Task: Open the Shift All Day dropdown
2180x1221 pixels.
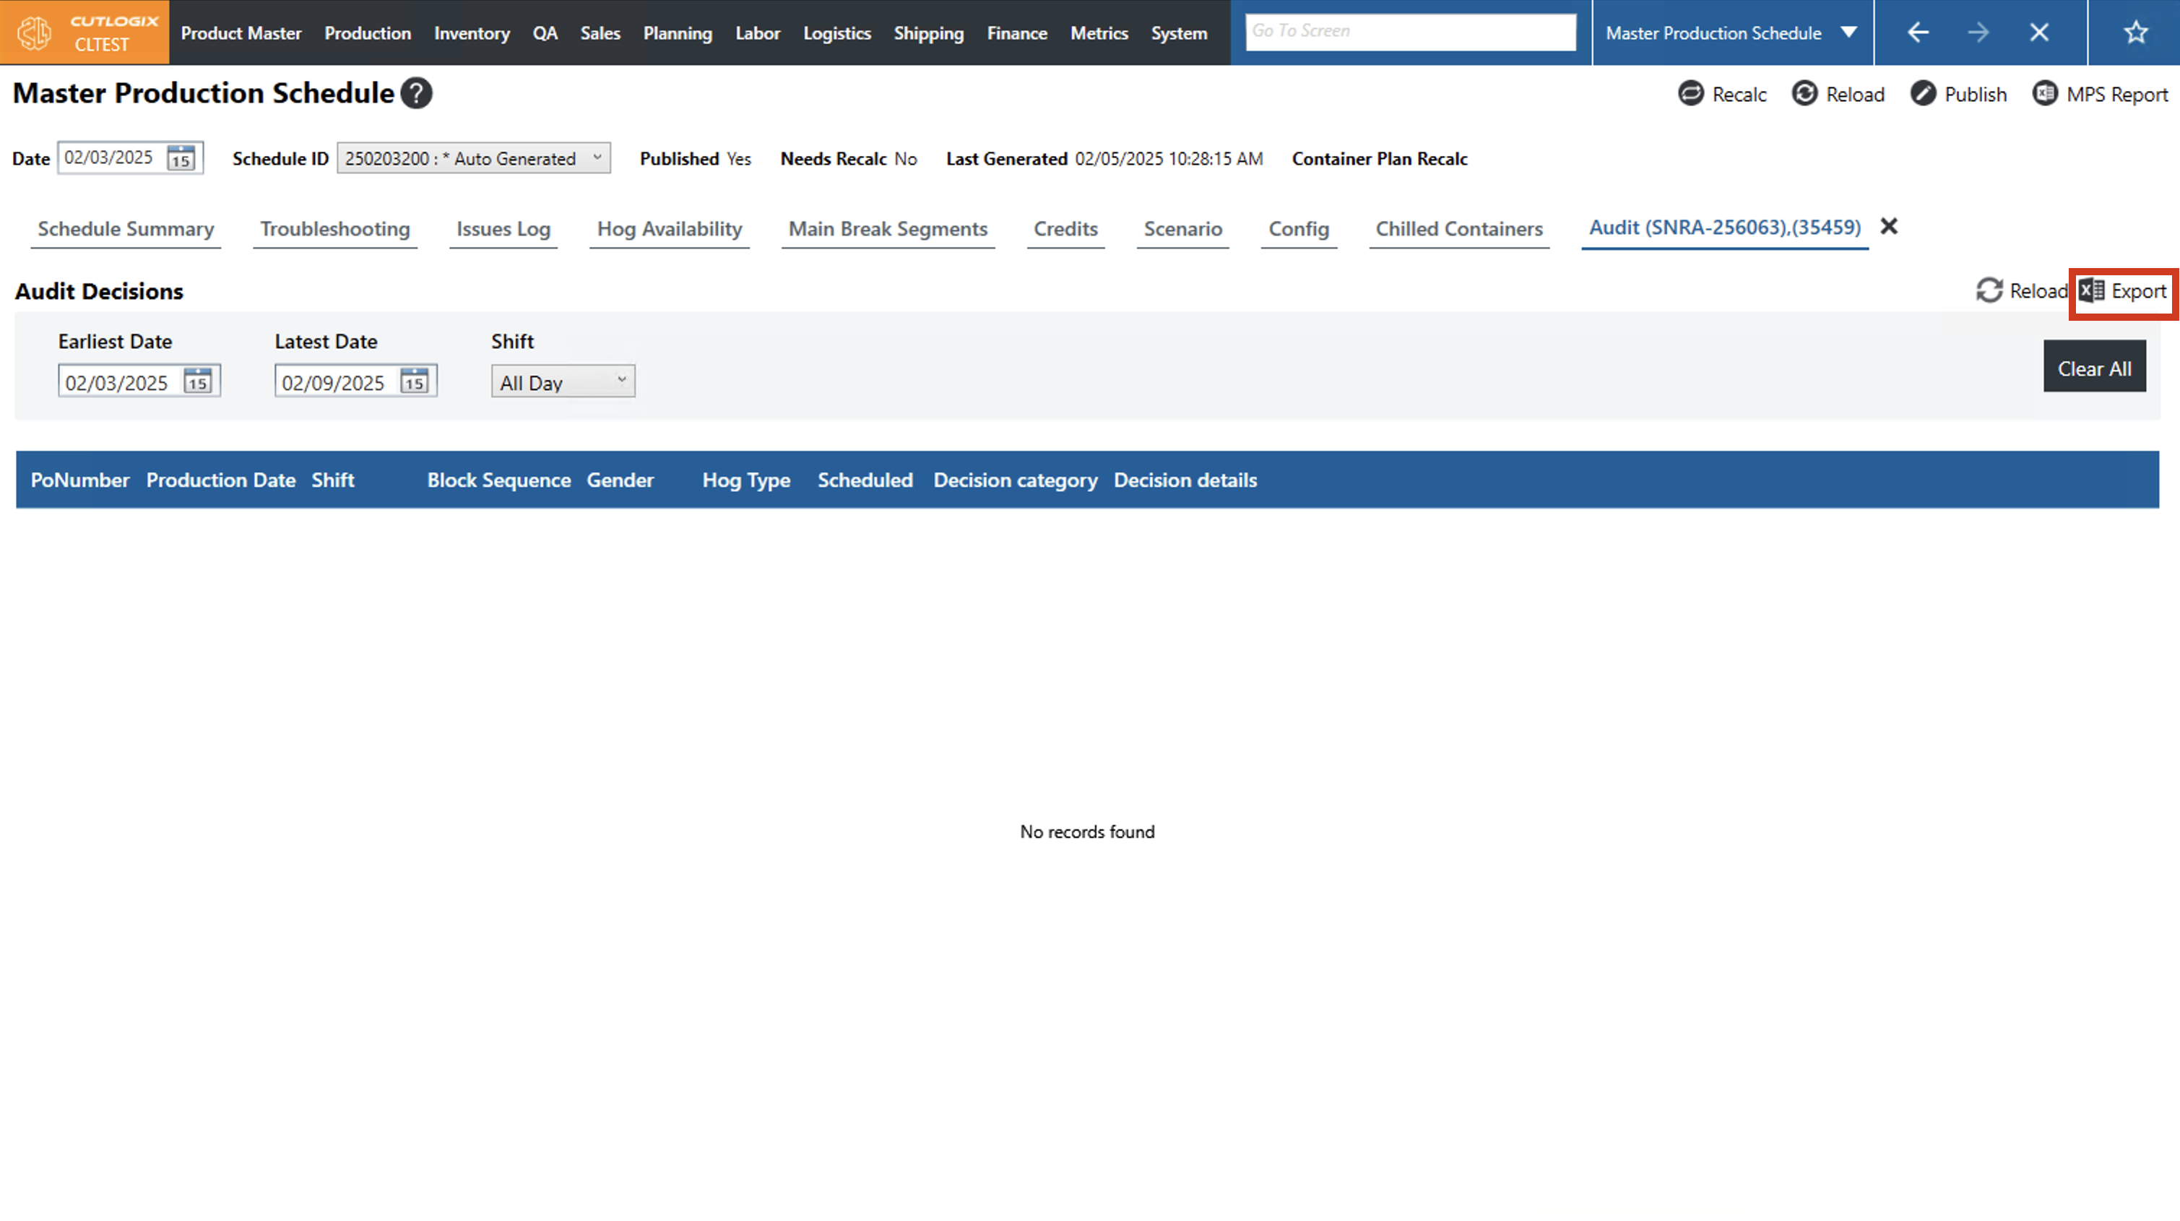Action: (x=563, y=382)
